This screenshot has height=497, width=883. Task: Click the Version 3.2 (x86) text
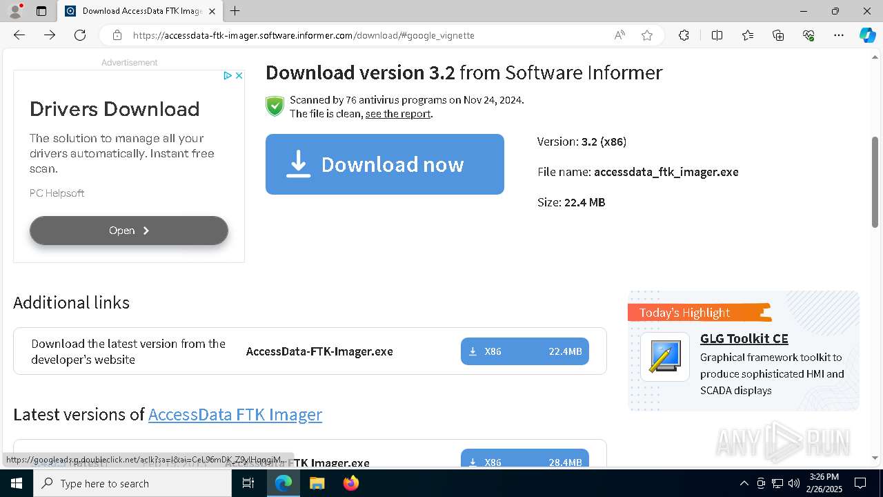point(582,142)
